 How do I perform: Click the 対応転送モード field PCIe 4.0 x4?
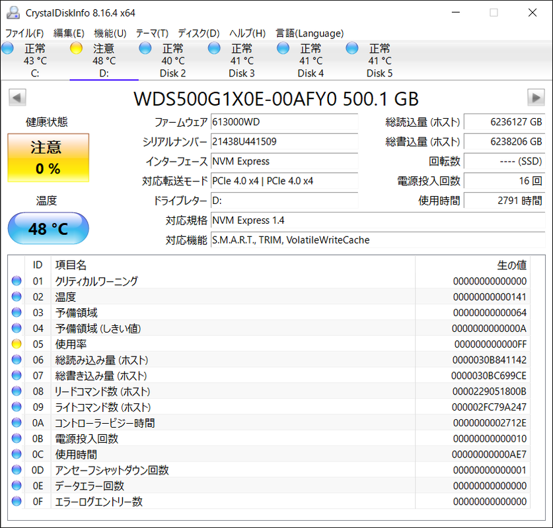(284, 181)
